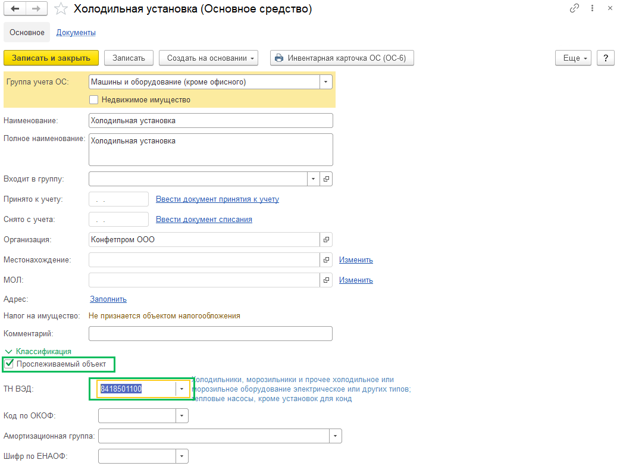Open help with the question mark button

tap(605, 58)
